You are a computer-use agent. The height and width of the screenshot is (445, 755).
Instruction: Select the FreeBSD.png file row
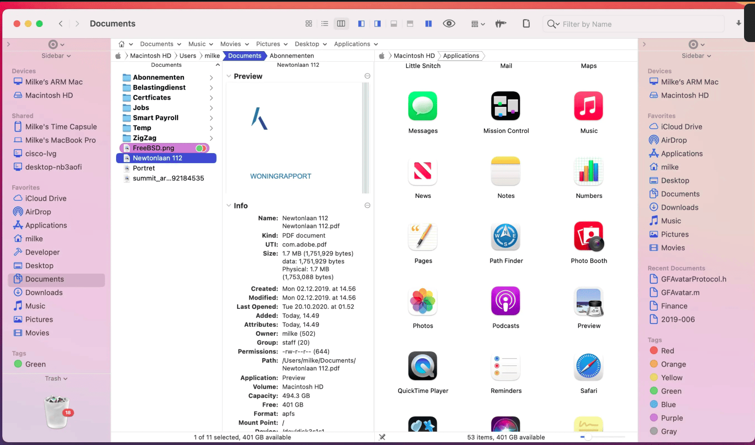pos(165,148)
